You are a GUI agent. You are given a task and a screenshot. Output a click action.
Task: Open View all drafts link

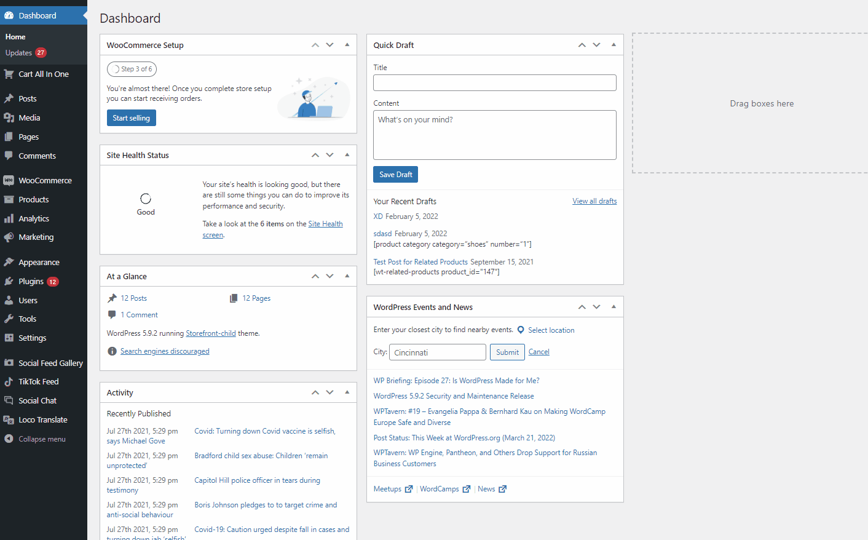point(594,201)
